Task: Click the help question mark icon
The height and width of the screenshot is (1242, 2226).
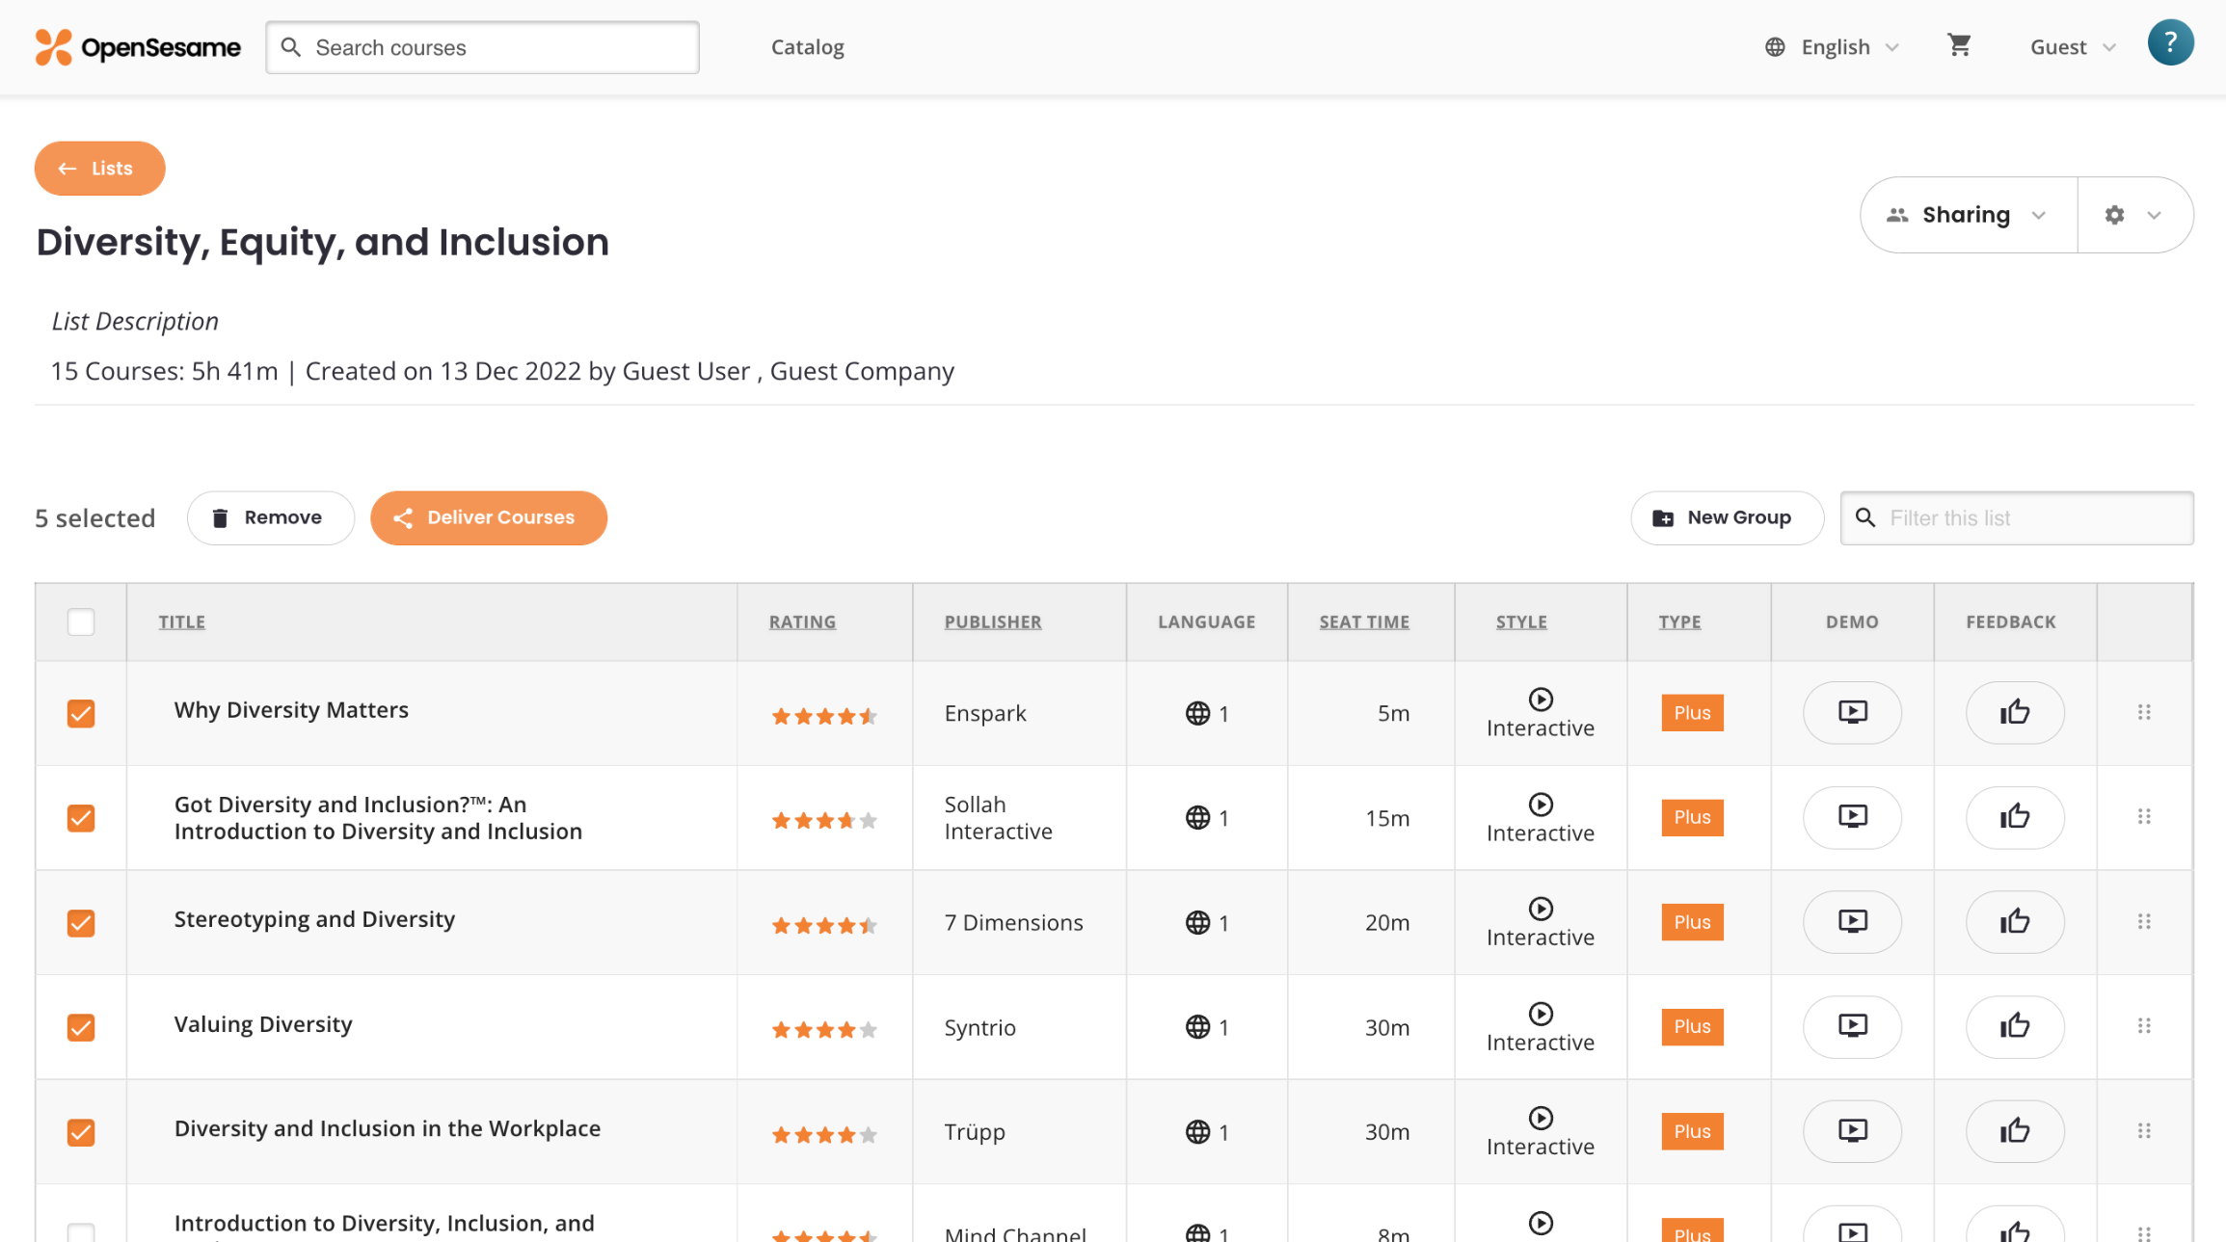Action: click(x=2170, y=42)
